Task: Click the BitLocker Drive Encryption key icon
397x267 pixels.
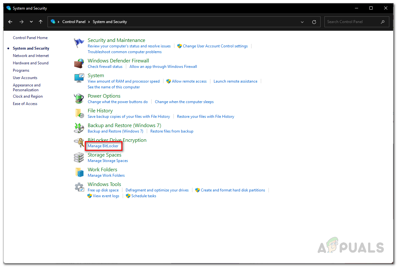Action: point(79,143)
